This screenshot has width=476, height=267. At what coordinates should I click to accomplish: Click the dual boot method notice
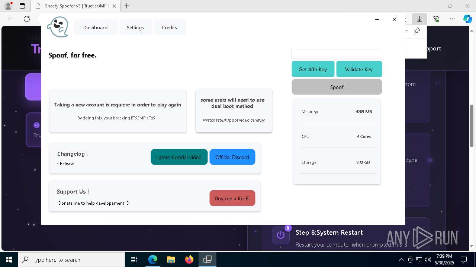point(232,103)
